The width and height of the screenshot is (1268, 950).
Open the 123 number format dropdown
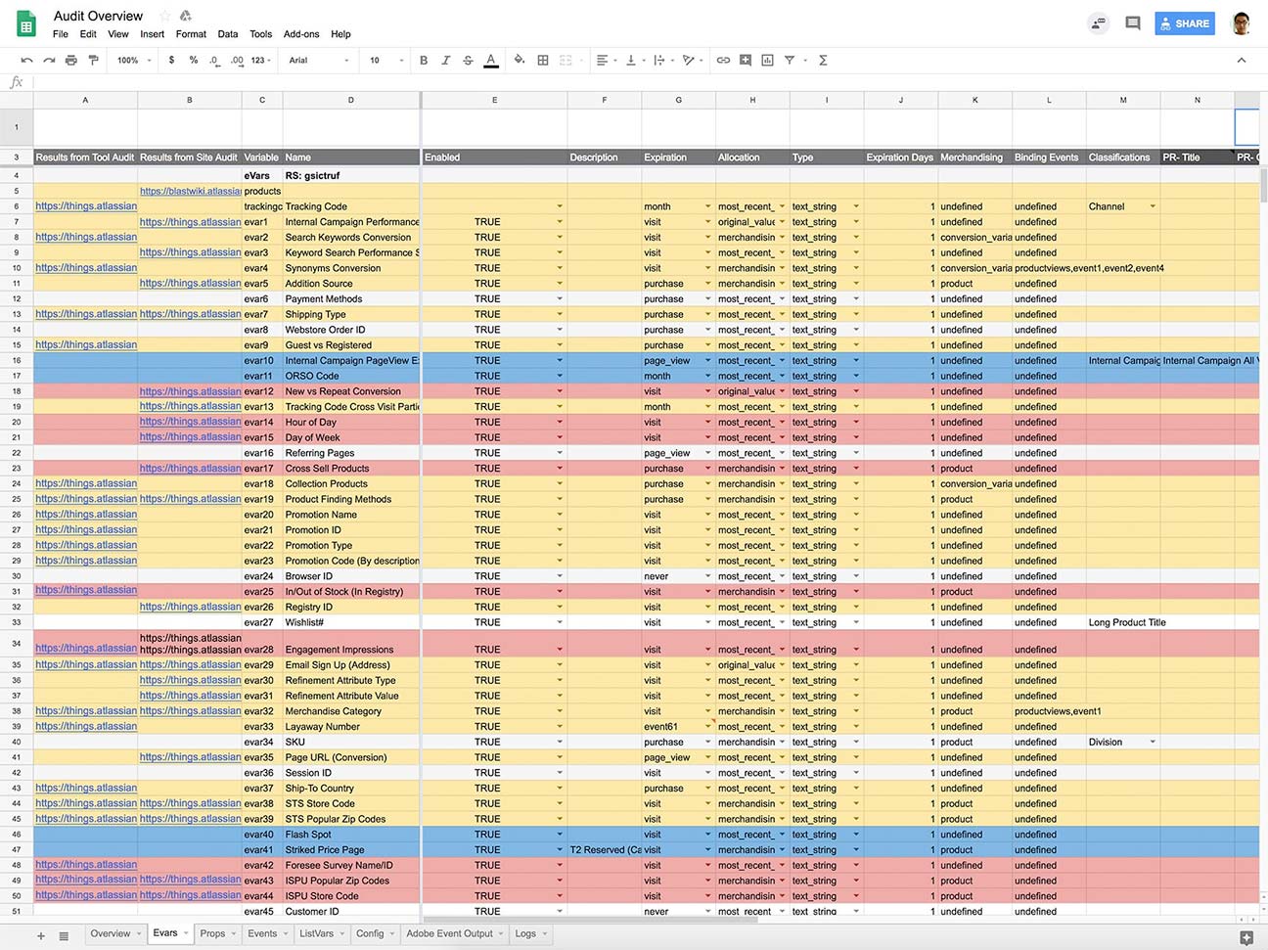tap(261, 61)
